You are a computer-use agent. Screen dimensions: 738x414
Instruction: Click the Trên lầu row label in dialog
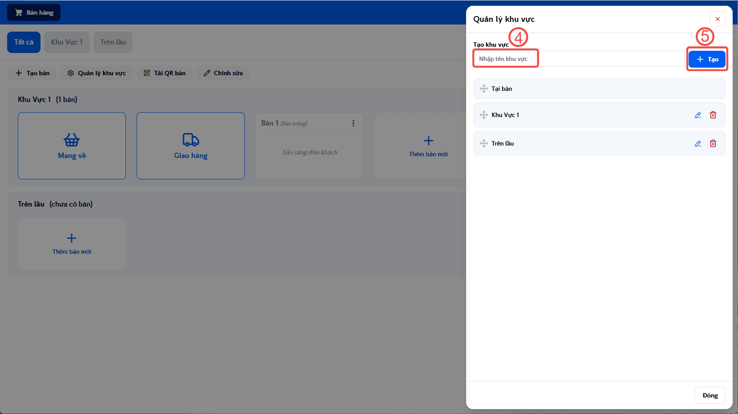click(503, 143)
